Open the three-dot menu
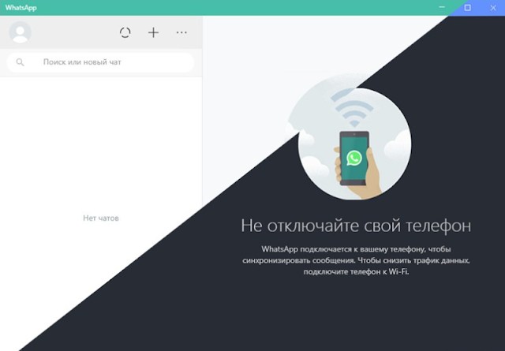 (181, 32)
